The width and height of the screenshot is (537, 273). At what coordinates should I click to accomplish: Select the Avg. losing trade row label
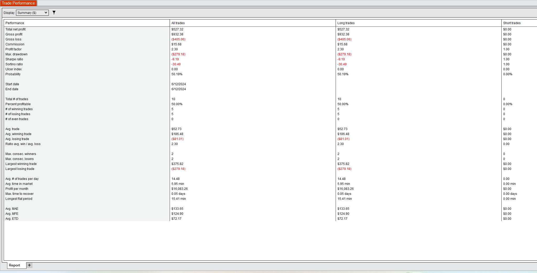[17, 139]
